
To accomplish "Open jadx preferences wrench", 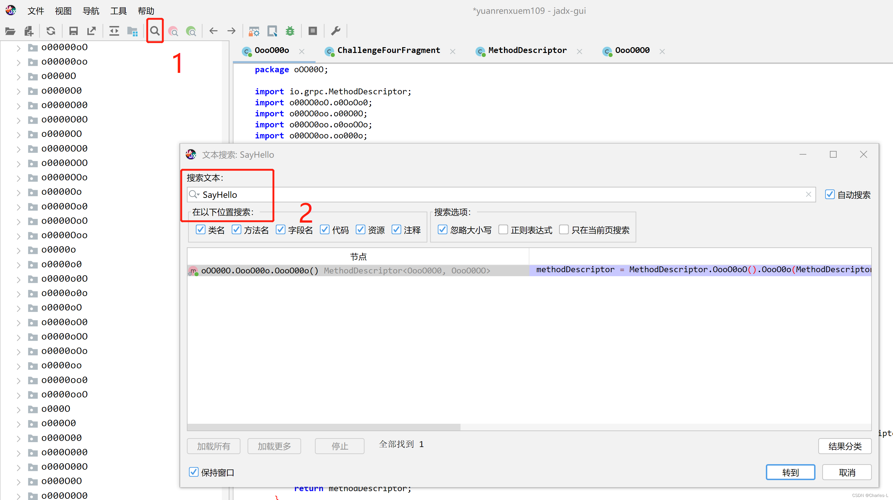I will pyautogui.click(x=335, y=31).
